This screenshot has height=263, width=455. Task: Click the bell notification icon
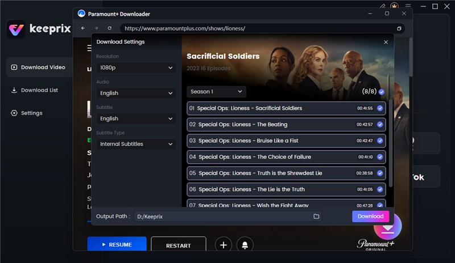[245, 245]
